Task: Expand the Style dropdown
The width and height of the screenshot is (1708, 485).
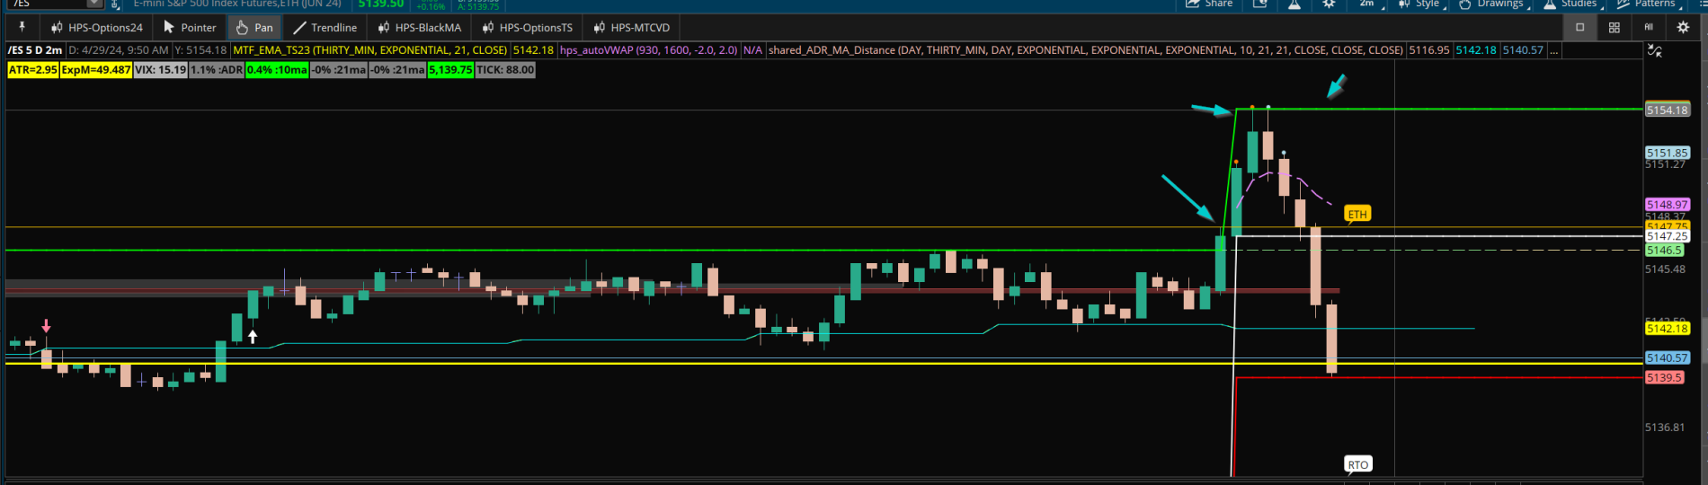Action: pos(1419,4)
